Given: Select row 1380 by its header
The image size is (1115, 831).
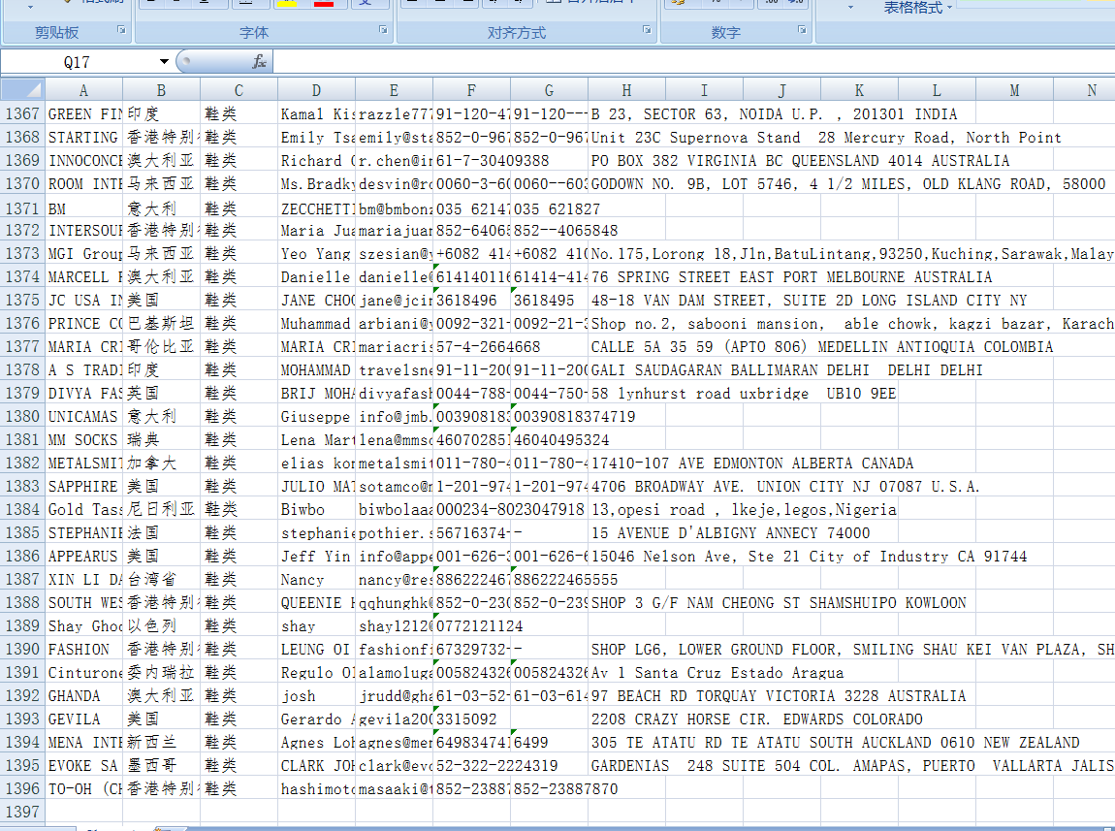Looking at the screenshot, I should tap(22, 417).
